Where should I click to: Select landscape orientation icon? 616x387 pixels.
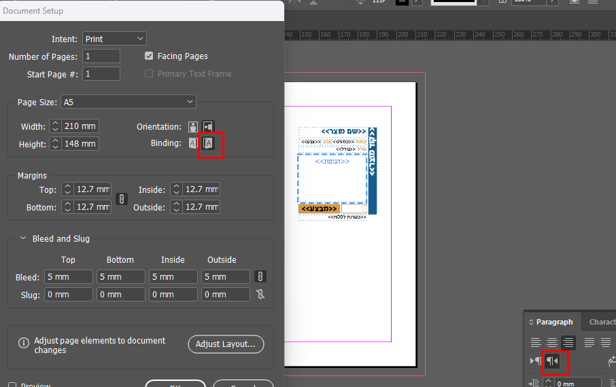click(x=208, y=127)
